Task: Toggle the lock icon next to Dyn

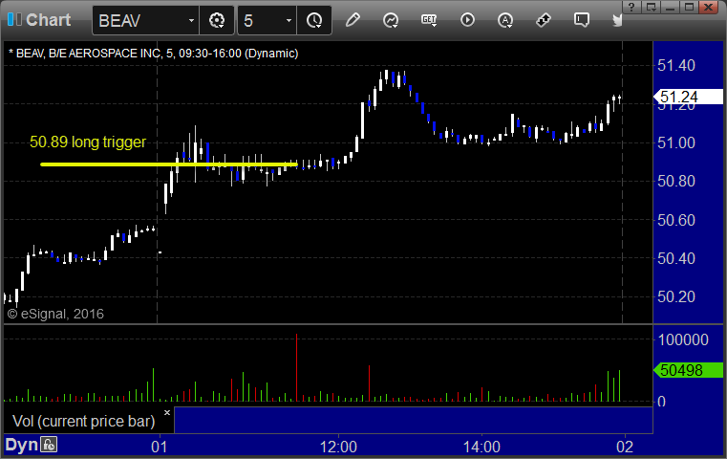Action: click(x=49, y=445)
